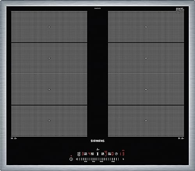Tap the top-left cooking zone center dot
This screenshot has width=195, height=171.
point(49,27)
